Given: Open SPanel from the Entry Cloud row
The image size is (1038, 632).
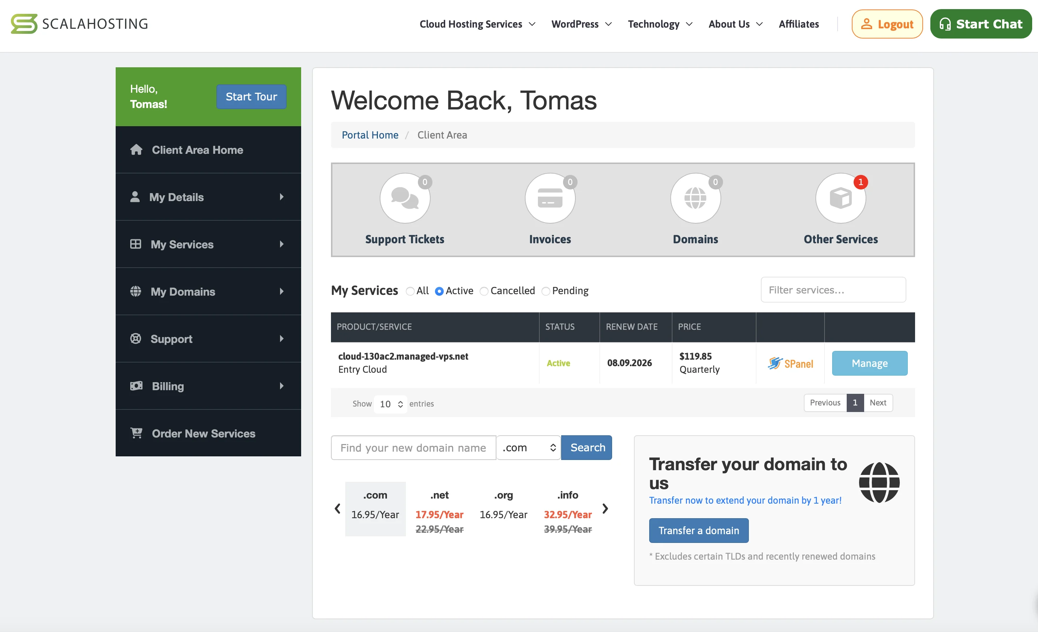Looking at the screenshot, I should click(x=790, y=363).
